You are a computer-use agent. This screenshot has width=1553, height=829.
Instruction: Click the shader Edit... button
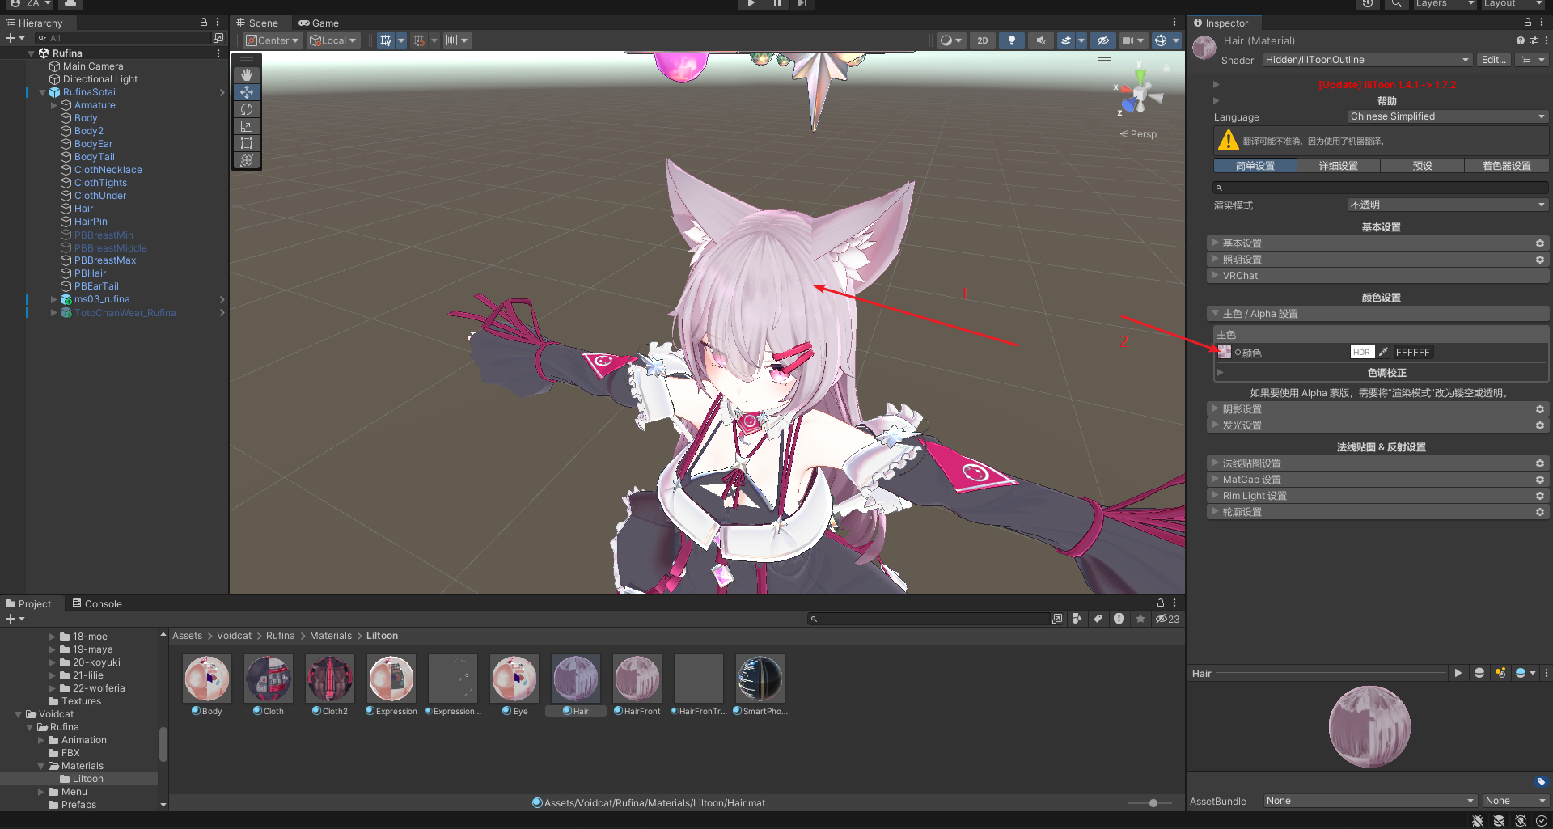pyautogui.click(x=1493, y=60)
